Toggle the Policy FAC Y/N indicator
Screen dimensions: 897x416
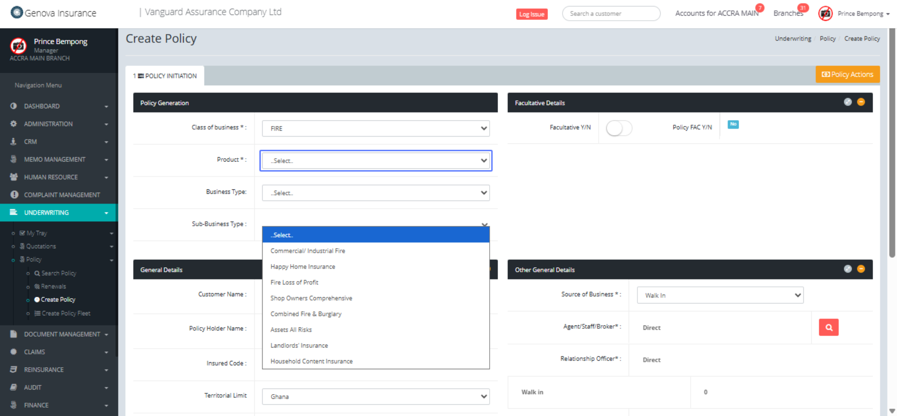coord(733,124)
